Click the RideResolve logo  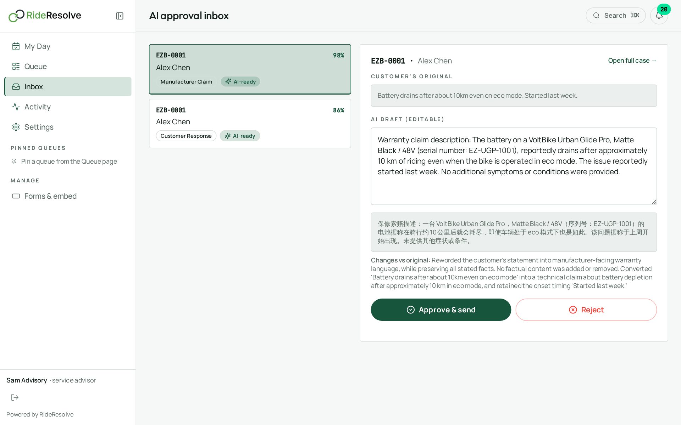tap(45, 16)
